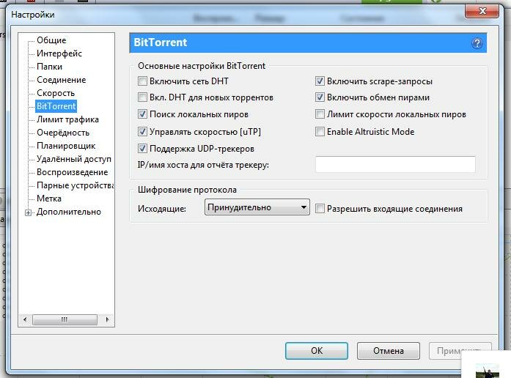Go to Папки settings section
The height and width of the screenshot is (378, 511).
point(50,67)
